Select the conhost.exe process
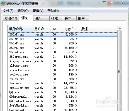This screenshot has width=129, height=111. pyautogui.click(x=62, y=74)
